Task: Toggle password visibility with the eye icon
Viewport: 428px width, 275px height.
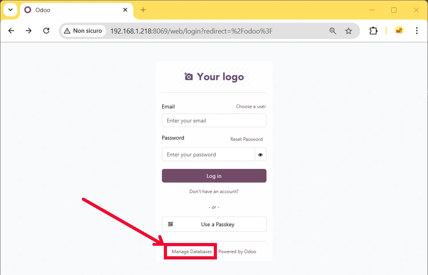Action: click(260, 154)
